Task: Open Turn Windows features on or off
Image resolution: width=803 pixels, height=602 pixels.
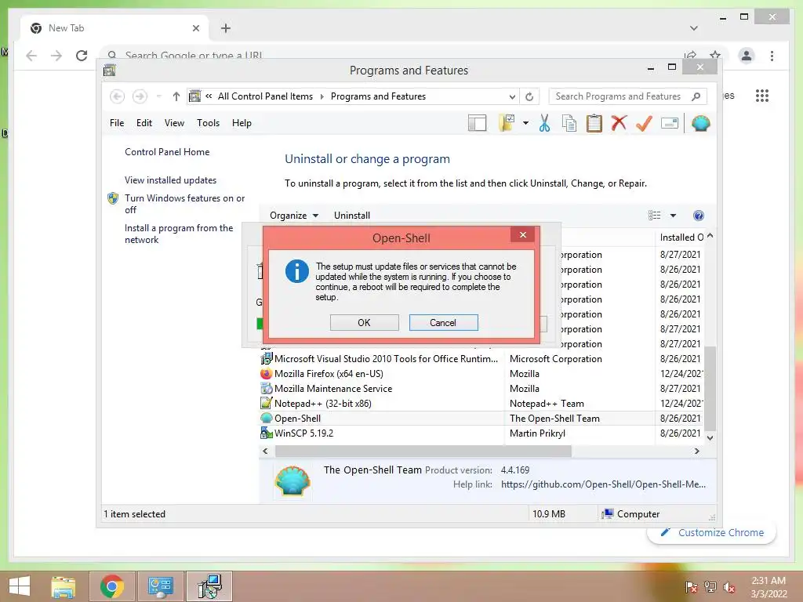Action: coord(184,204)
